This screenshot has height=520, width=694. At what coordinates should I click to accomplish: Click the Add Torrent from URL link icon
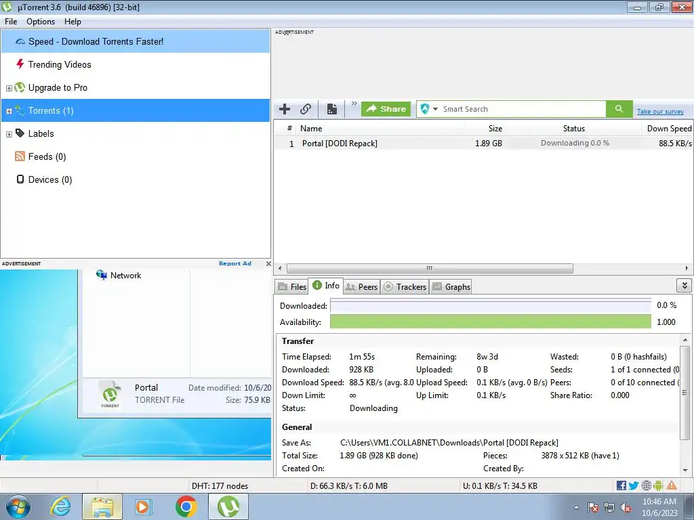[306, 109]
